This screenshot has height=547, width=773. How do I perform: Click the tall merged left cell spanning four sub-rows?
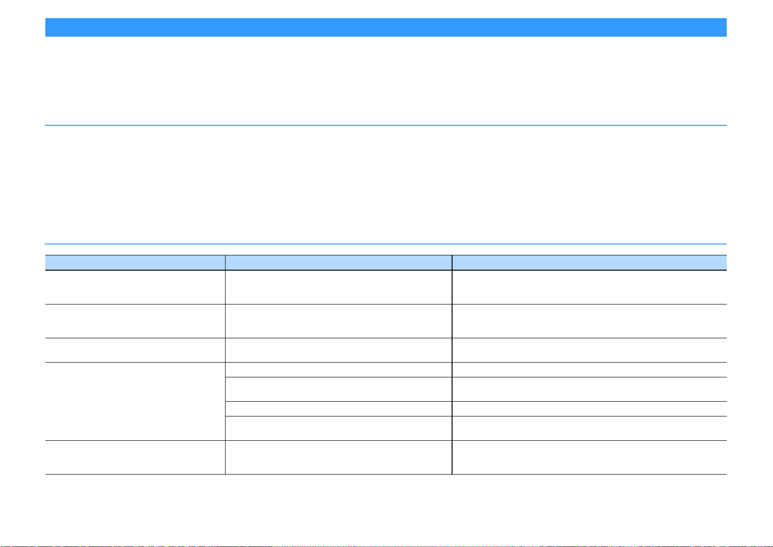click(135, 401)
